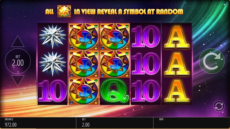This screenshot has height=129, width=230.
Task: Click the bottom purple 10 on reel four
Action: [146, 91]
